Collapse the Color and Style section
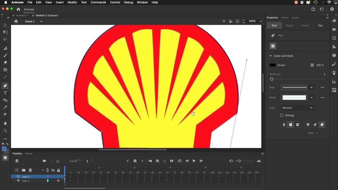The width and height of the screenshot is (338, 190). [x=270, y=56]
